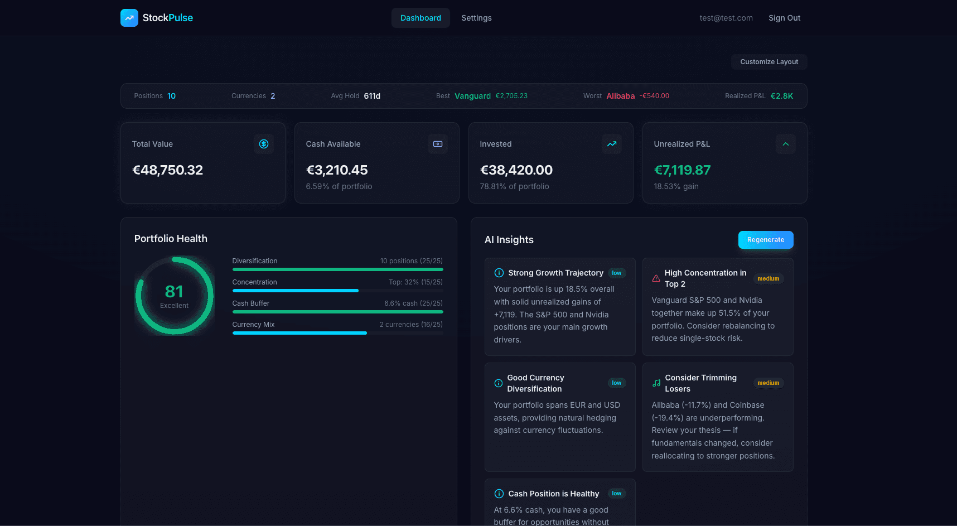The width and height of the screenshot is (957, 526).
Task: Click the 2 currencies (16/25) score
Action: pos(411,325)
